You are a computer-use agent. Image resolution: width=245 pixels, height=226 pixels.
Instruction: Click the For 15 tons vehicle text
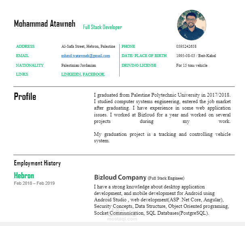click(192, 65)
